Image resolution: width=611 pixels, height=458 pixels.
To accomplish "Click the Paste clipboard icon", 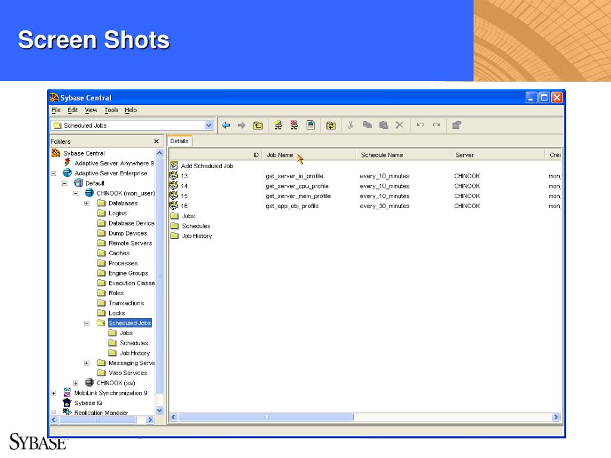I will (x=384, y=125).
